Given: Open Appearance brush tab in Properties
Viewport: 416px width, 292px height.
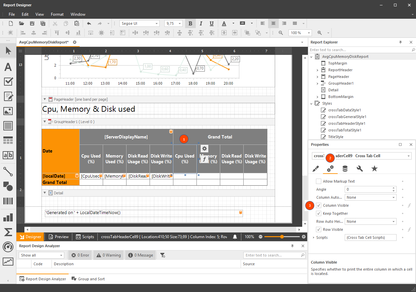Looking at the screenshot, I should [x=316, y=169].
